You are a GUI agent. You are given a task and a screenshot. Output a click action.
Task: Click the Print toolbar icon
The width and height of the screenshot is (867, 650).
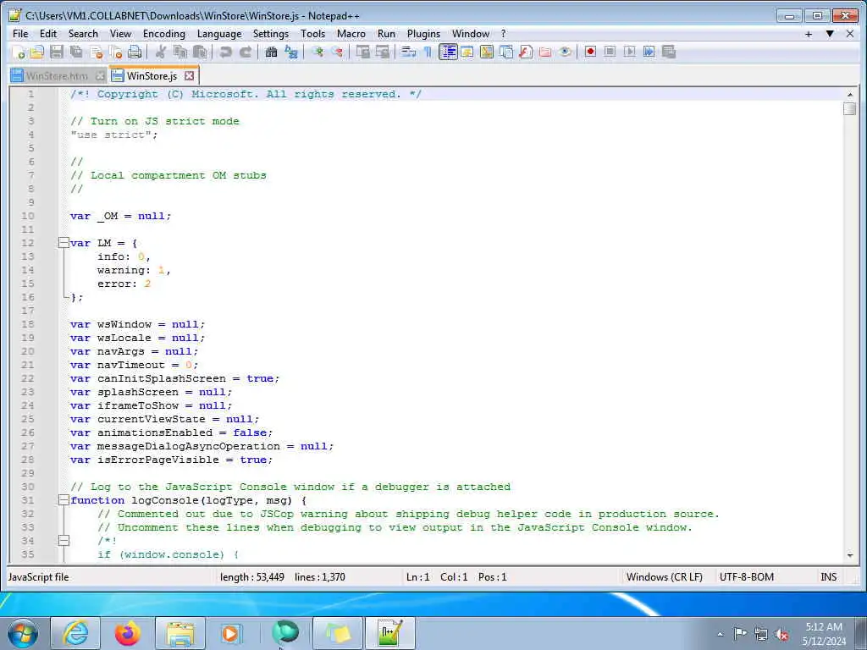tap(135, 52)
